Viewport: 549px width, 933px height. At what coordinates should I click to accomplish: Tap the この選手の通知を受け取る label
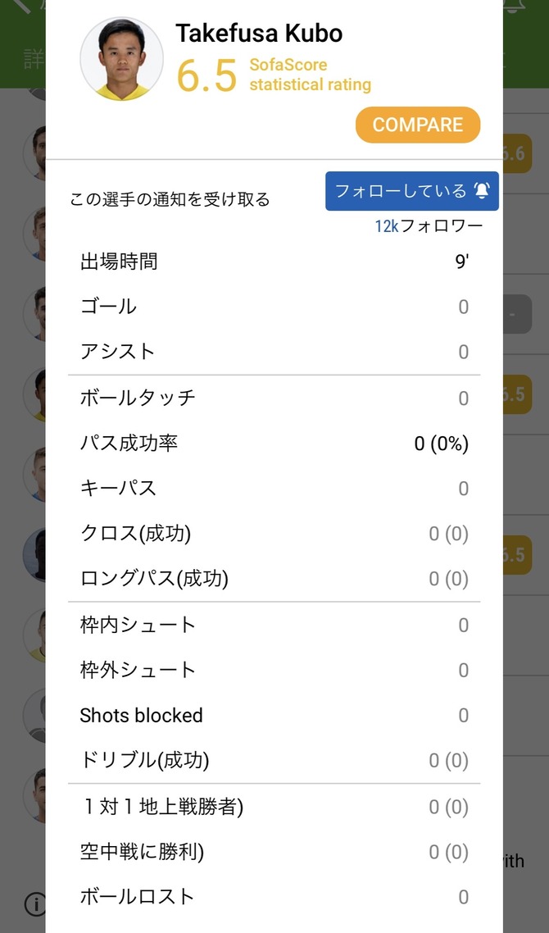tap(170, 199)
